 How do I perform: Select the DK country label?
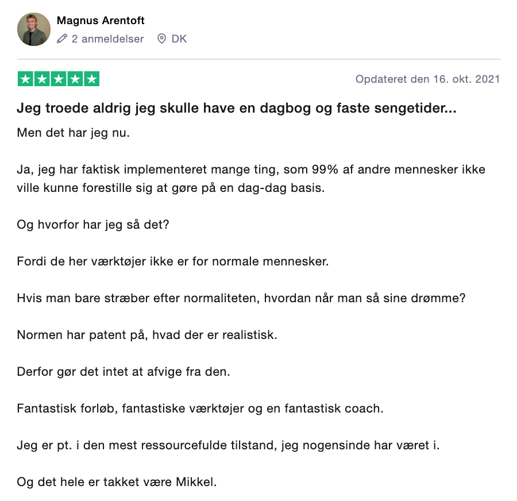179,39
